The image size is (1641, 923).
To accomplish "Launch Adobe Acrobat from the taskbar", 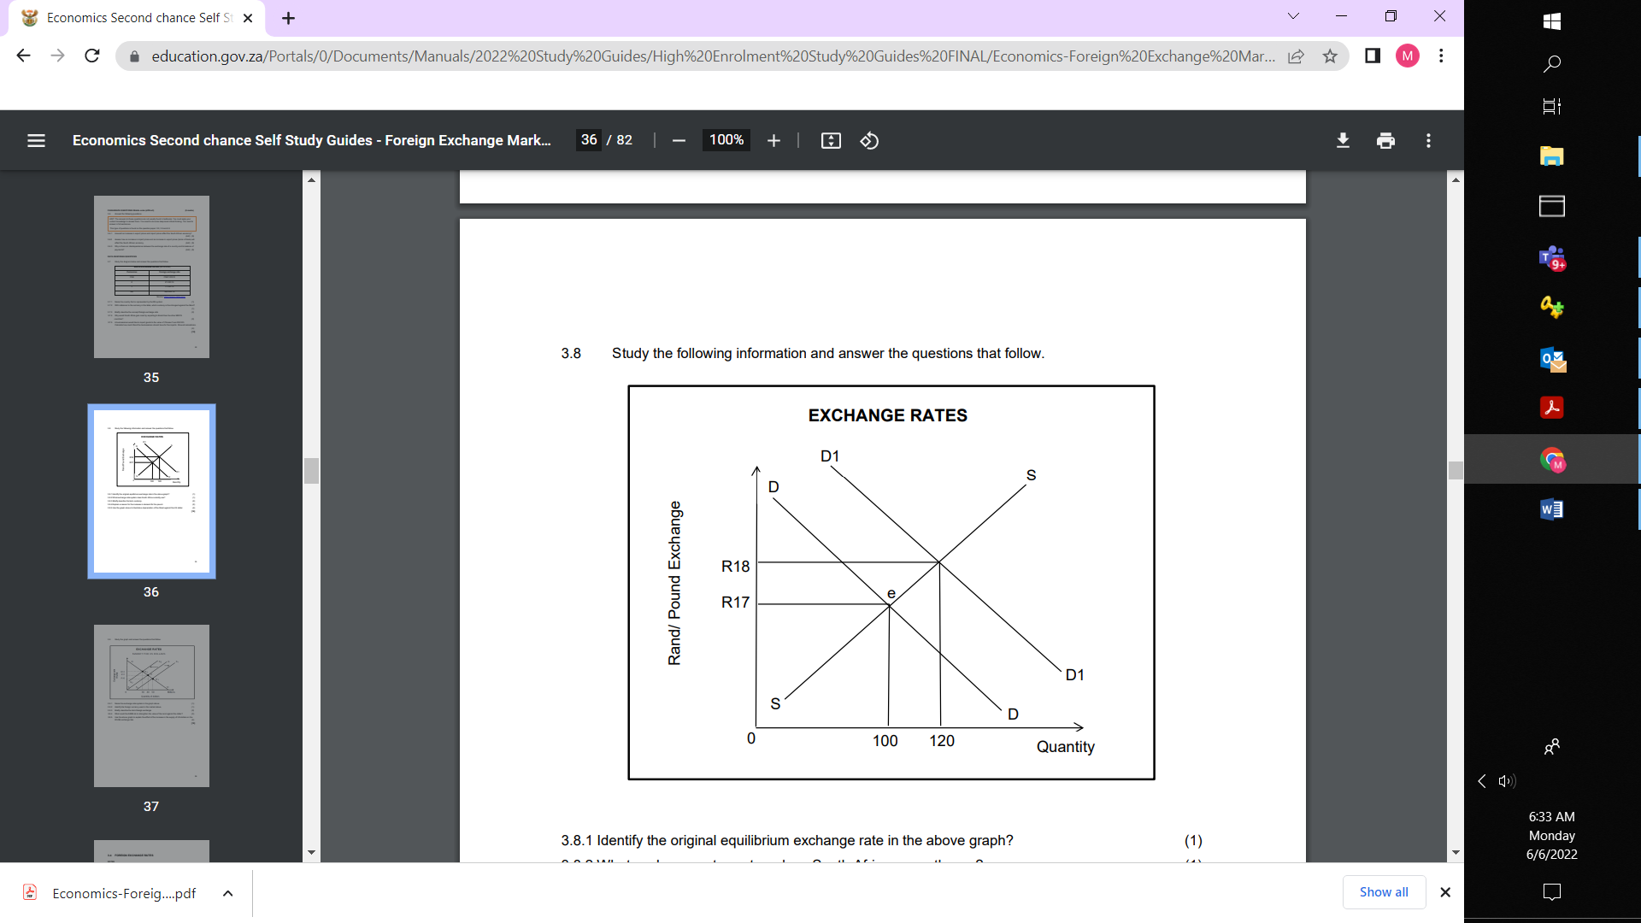I will 1553,408.
